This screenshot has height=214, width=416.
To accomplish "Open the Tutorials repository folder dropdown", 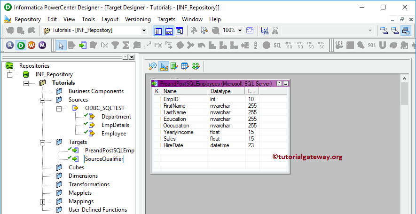I will coord(144,31).
